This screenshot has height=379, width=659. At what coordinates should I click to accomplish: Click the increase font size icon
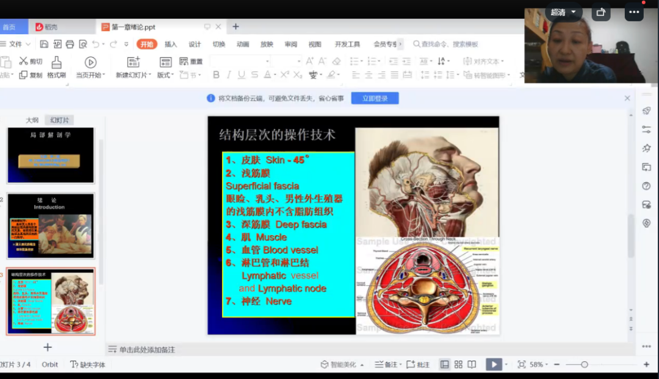[x=310, y=62]
